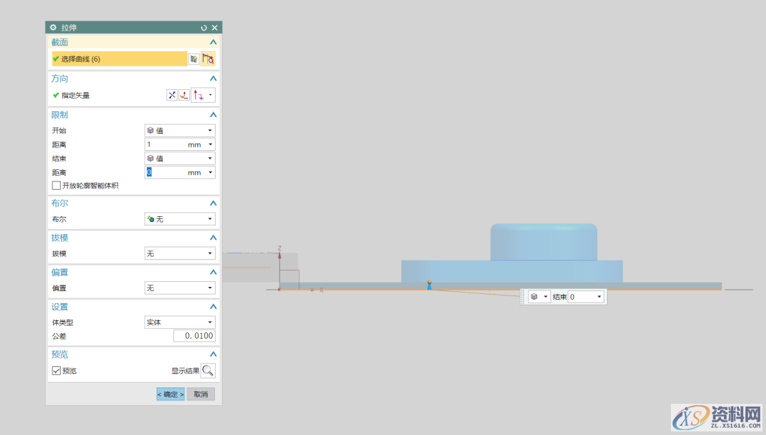Image resolution: width=766 pixels, height=435 pixels.
Task: Click the reset icon in dialog title bar
Action: [x=204, y=28]
